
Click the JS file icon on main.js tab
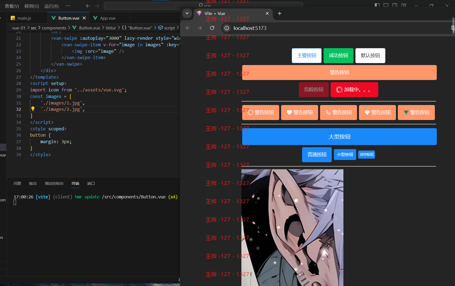[x=13, y=18]
